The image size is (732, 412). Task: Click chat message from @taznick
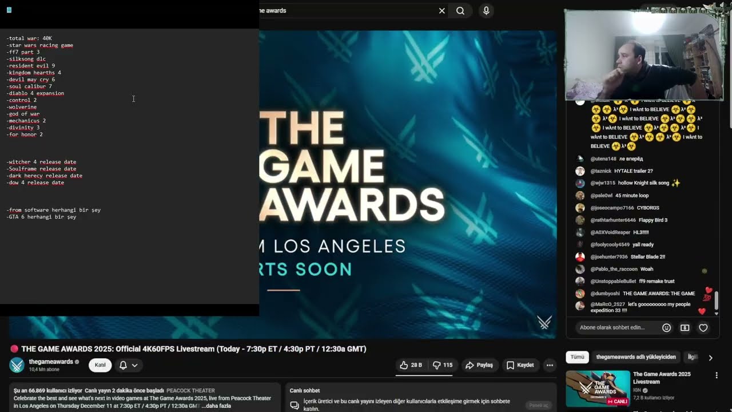(622, 171)
